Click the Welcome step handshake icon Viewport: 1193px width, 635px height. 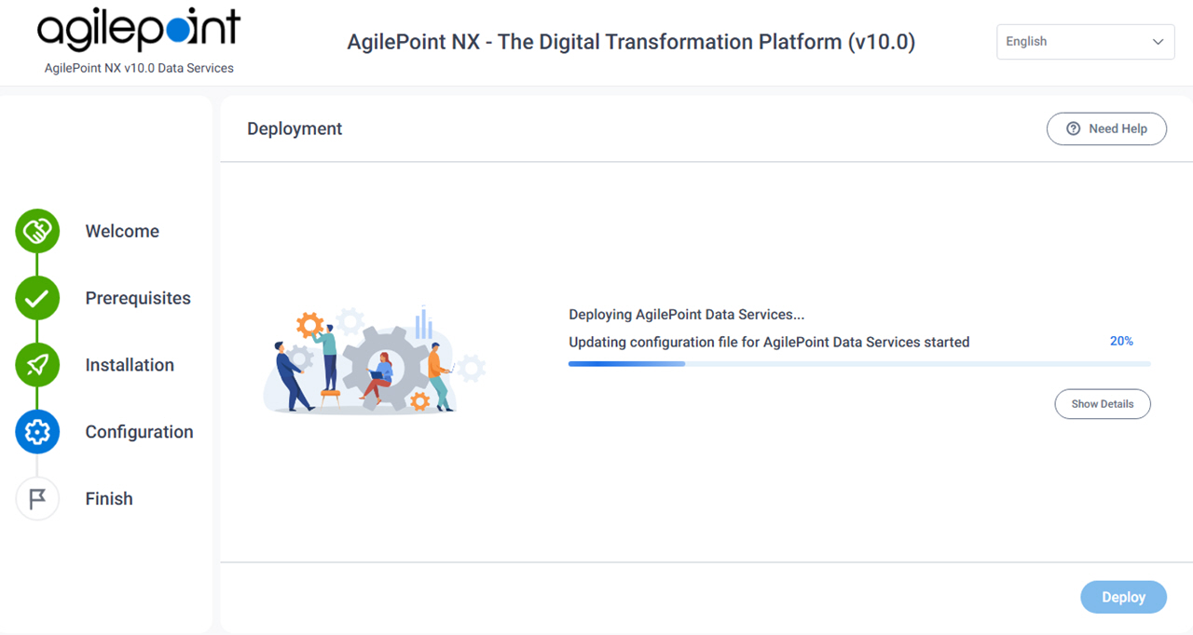tap(37, 231)
